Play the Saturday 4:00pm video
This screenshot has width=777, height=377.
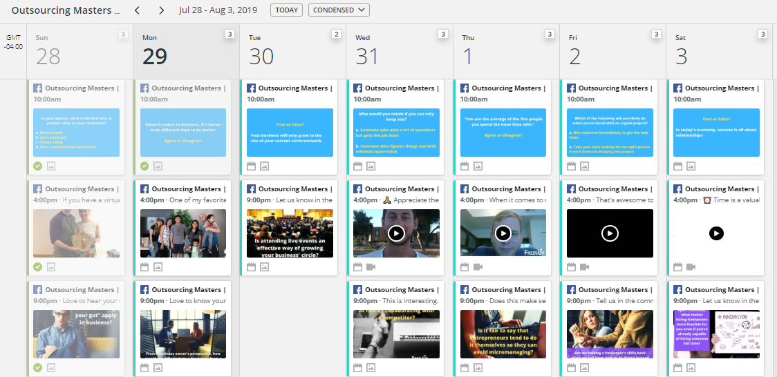pos(716,233)
